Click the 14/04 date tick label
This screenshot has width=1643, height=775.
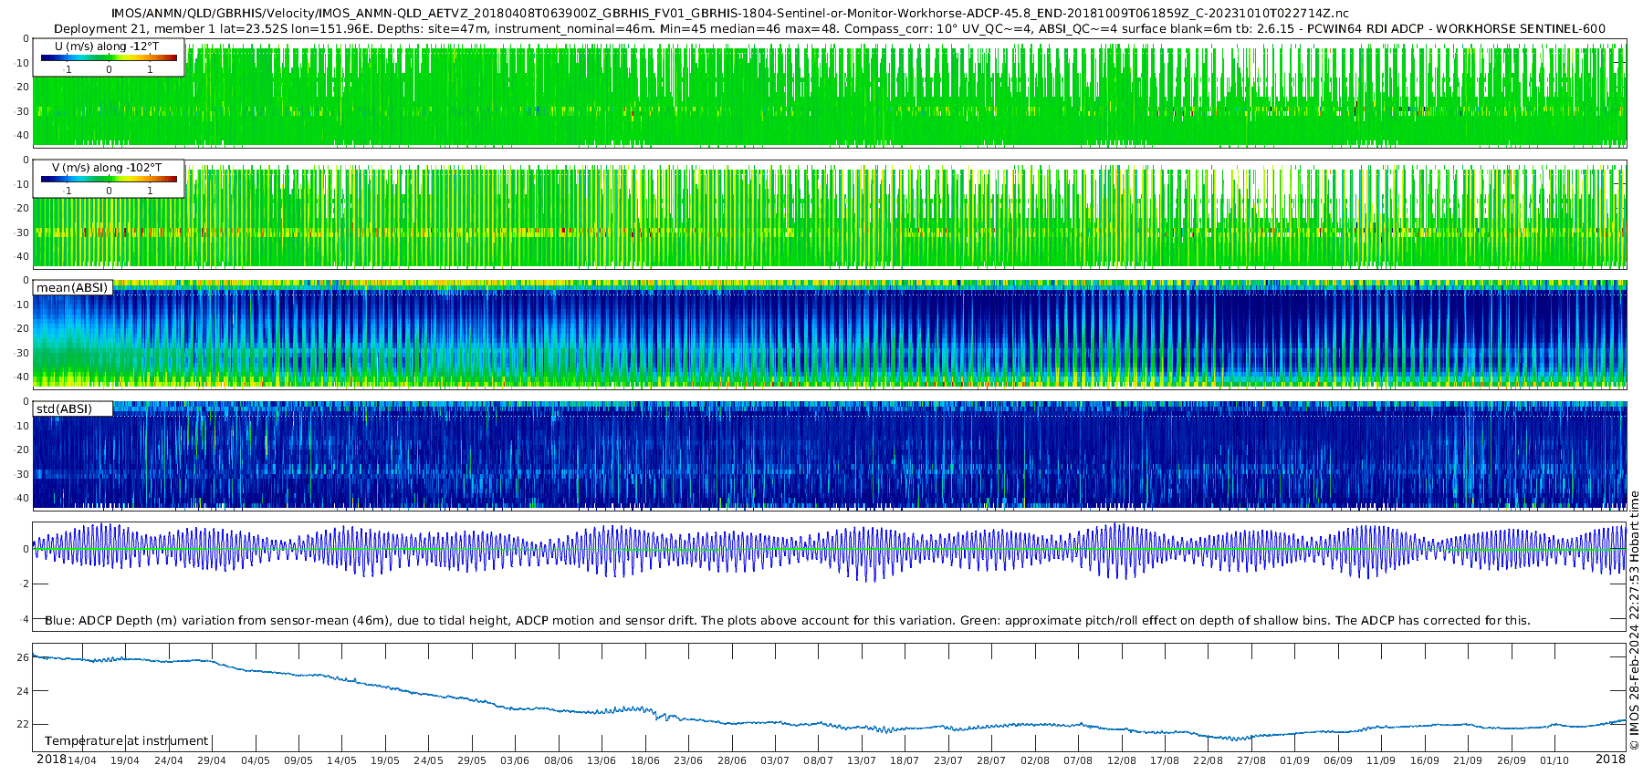pos(82,760)
